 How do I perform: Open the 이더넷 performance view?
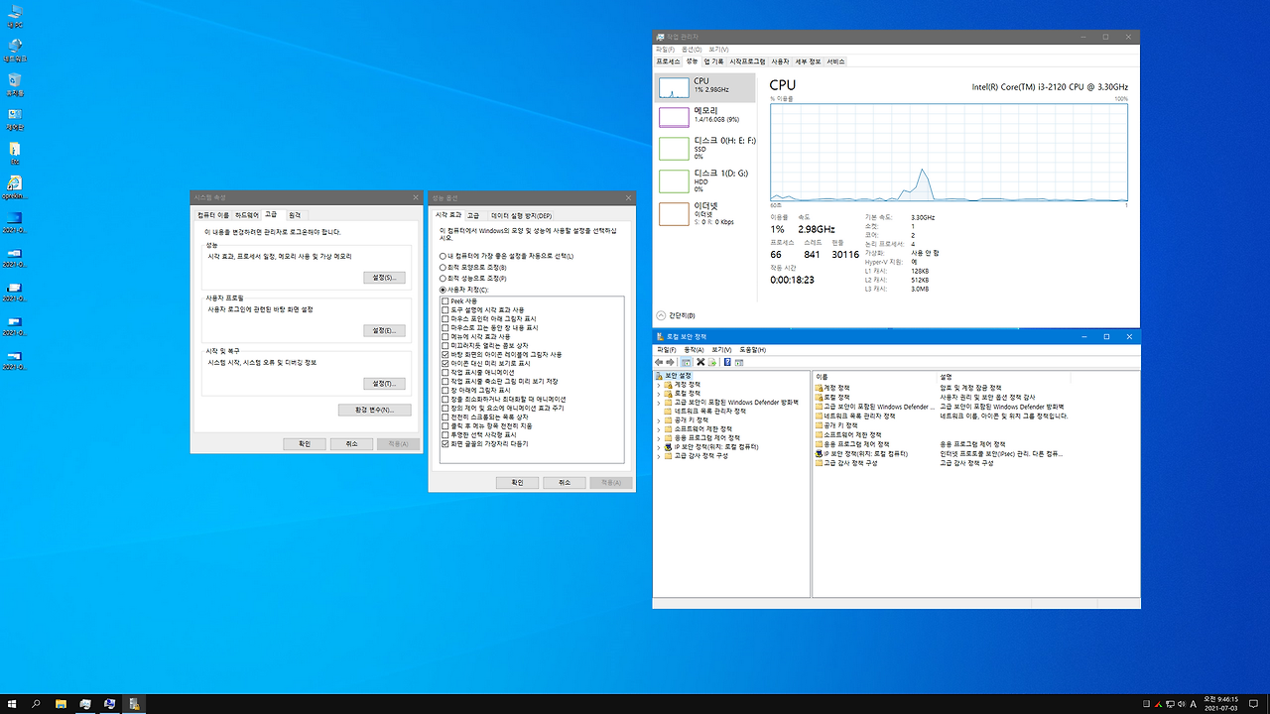[x=706, y=211]
